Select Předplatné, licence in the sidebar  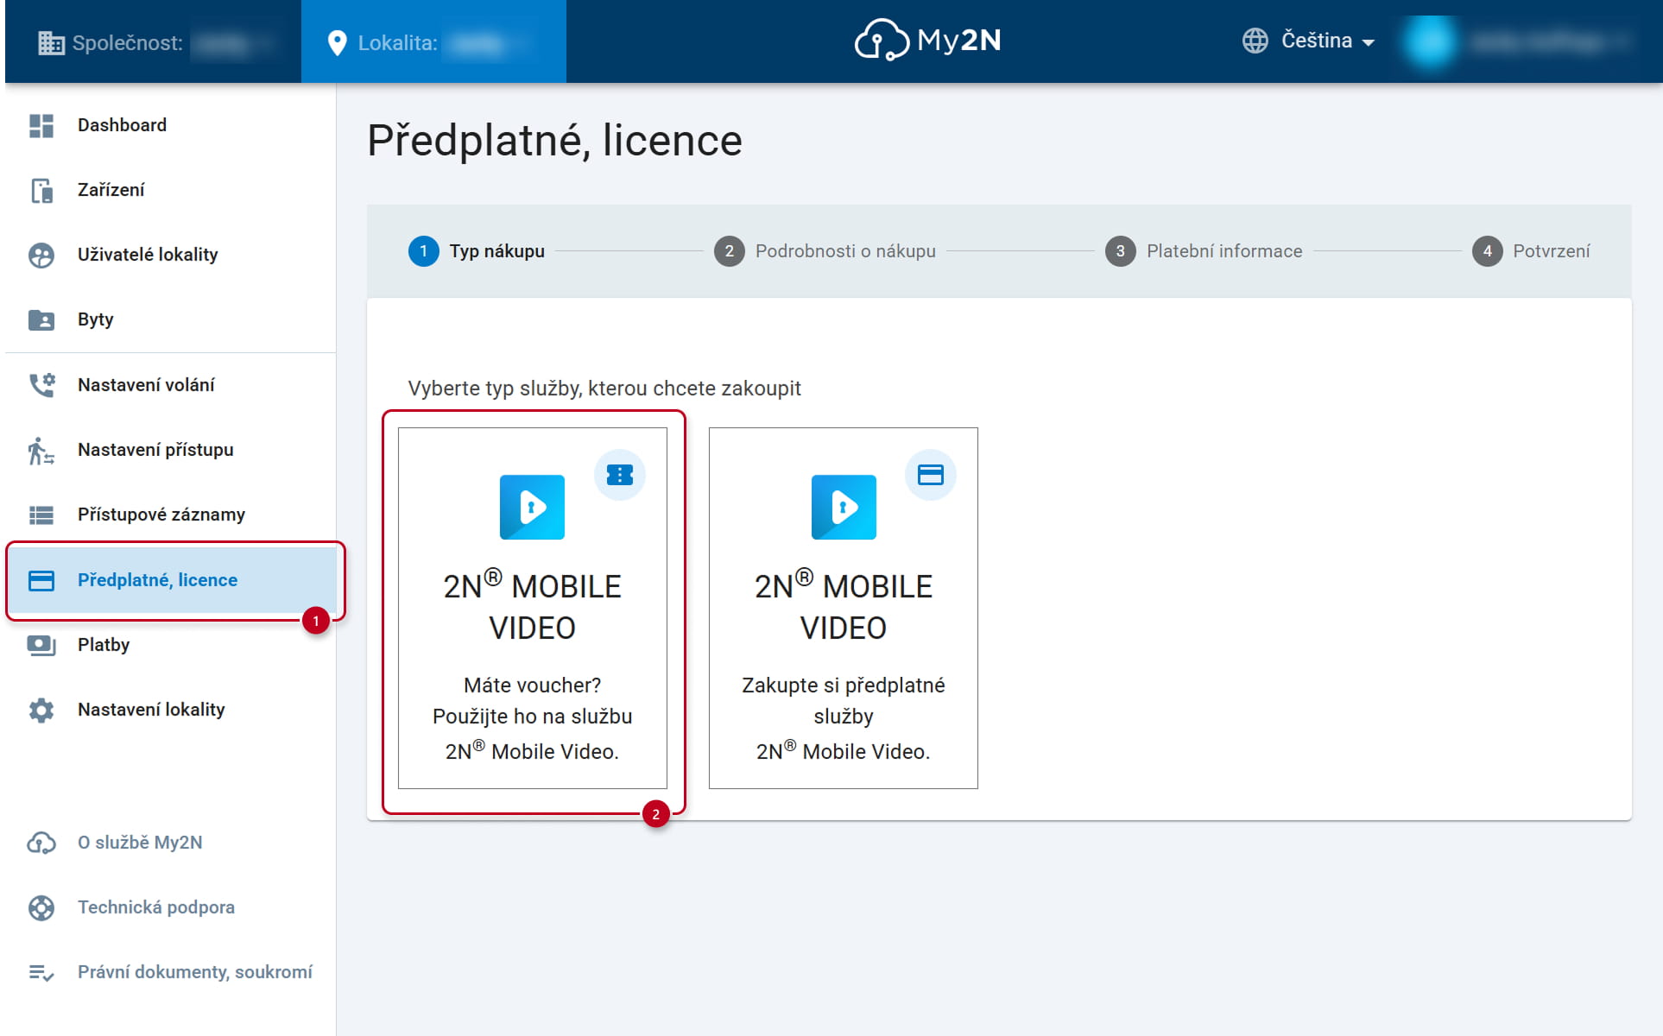171,580
